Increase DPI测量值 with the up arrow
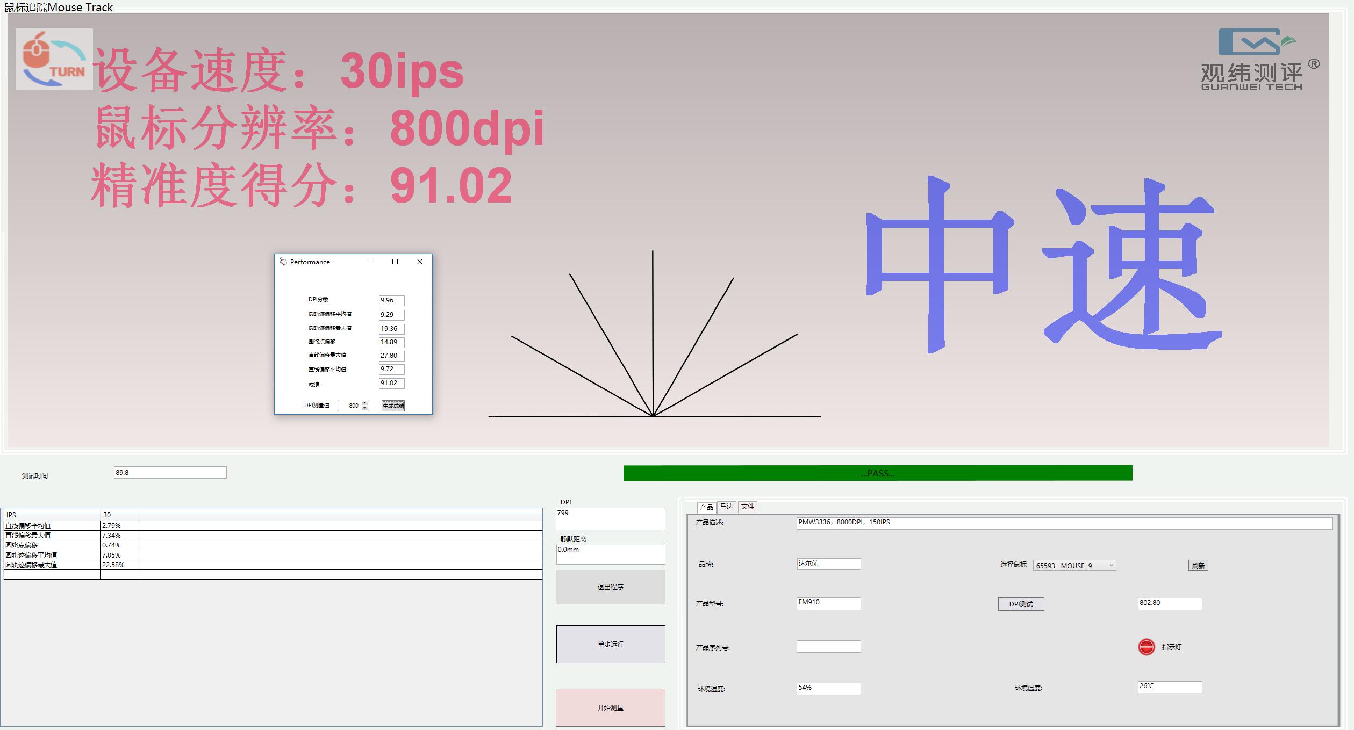1354x730 pixels. click(x=365, y=403)
